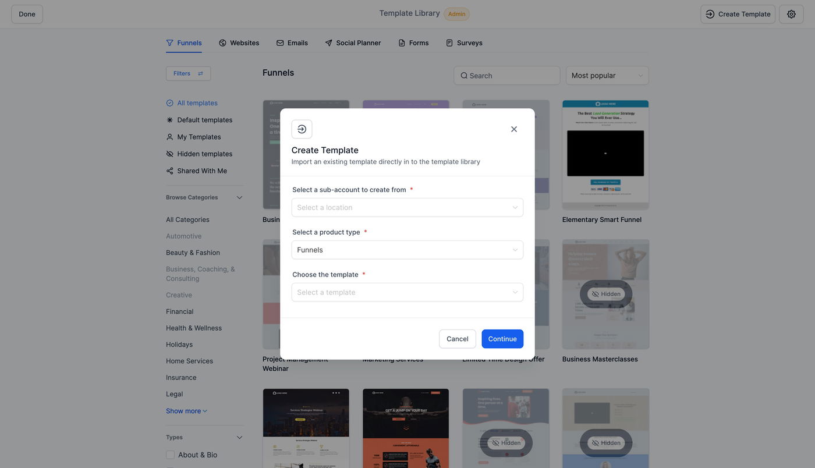
Task: Click the Social Planner paper-plane icon
Action: [x=328, y=43]
